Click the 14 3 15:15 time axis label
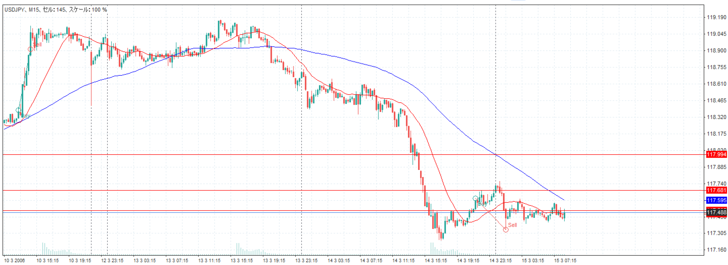The image size is (728, 265). point(435,260)
